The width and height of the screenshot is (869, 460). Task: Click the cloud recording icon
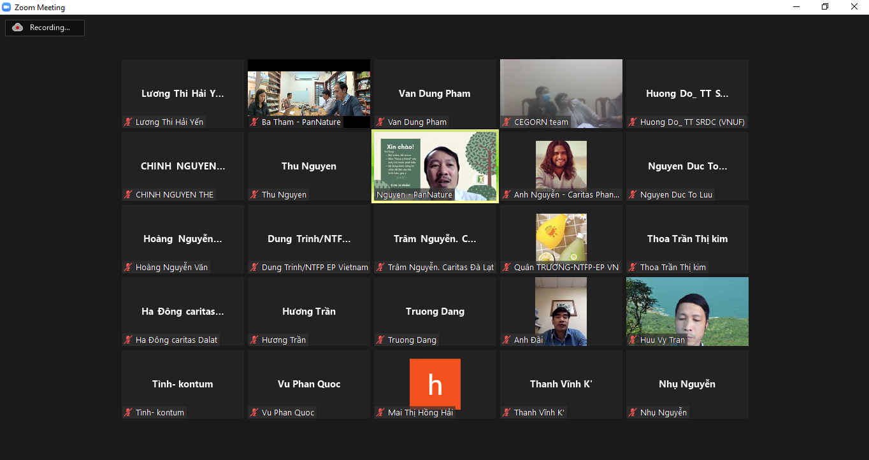18,27
